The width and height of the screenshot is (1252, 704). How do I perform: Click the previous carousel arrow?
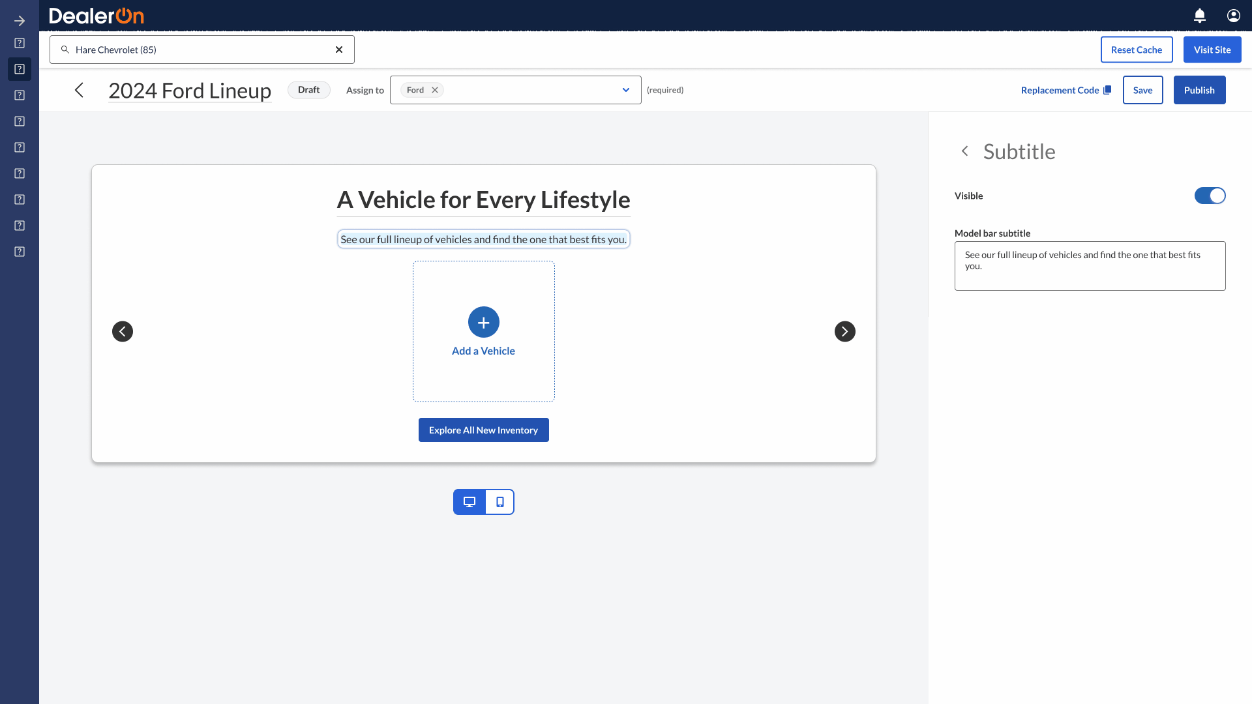pyautogui.click(x=123, y=331)
